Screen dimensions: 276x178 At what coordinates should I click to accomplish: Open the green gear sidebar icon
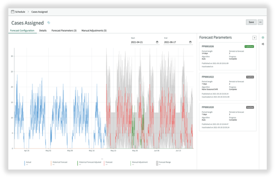click(x=263, y=37)
